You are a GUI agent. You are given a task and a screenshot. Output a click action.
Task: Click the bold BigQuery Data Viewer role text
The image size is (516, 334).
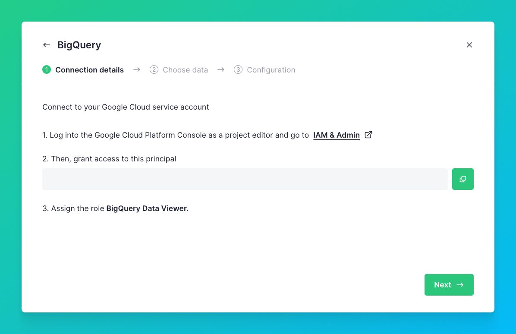[x=147, y=208]
